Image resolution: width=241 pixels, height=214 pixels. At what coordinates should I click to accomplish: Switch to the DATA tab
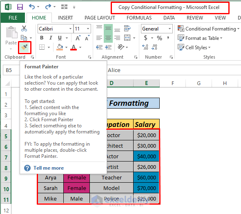(169, 18)
